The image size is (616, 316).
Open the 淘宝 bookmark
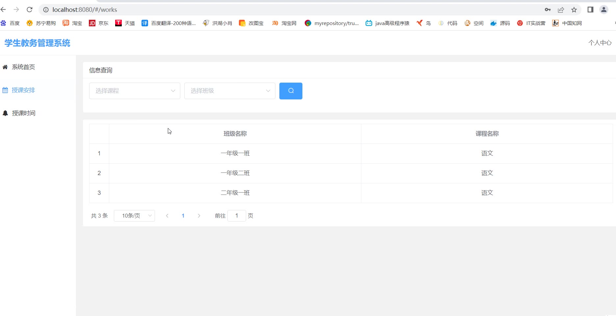pyautogui.click(x=72, y=23)
